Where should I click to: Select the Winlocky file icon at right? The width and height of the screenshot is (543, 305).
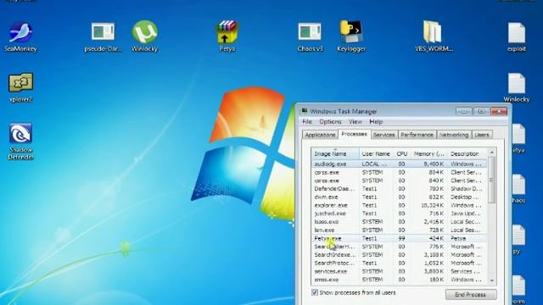(517, 87)
